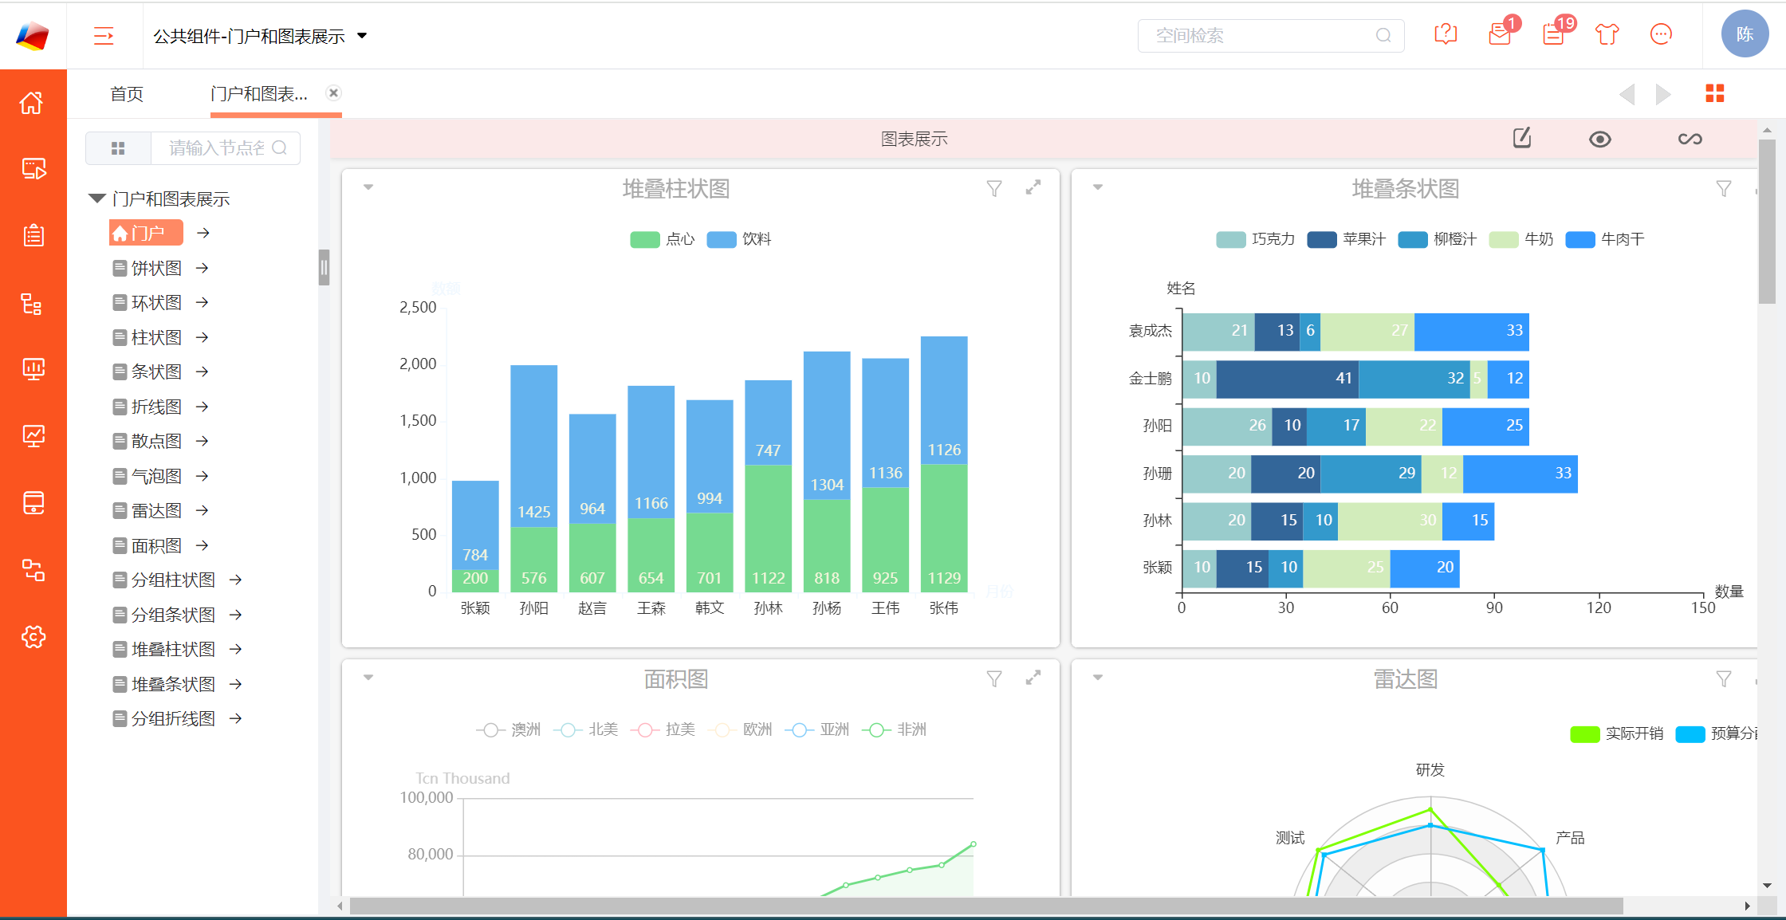The width and height of the screenshot is (1786, 920).
Task: Filter the 堆叠柱状图 chart
Action: coord(994,188)
